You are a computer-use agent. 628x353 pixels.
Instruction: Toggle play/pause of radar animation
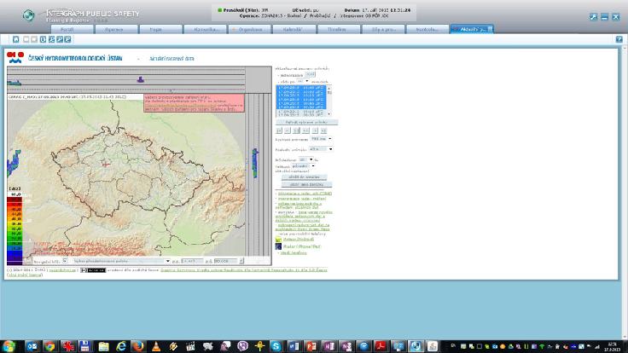click(296, 130)
